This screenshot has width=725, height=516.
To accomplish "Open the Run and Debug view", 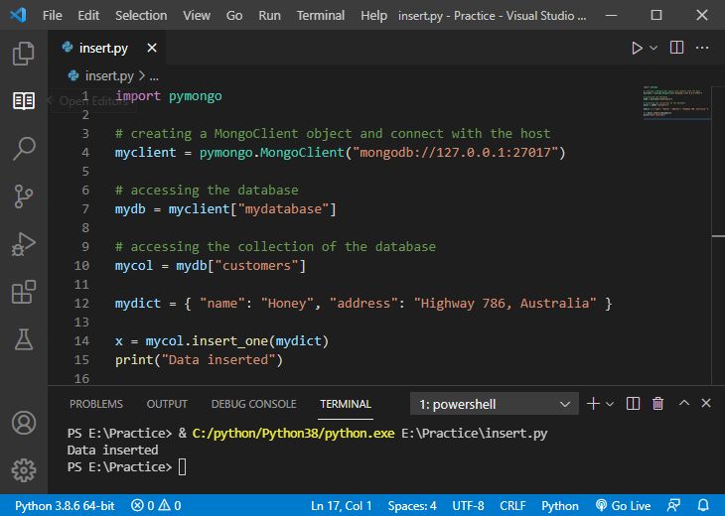I will coord(24,244).
